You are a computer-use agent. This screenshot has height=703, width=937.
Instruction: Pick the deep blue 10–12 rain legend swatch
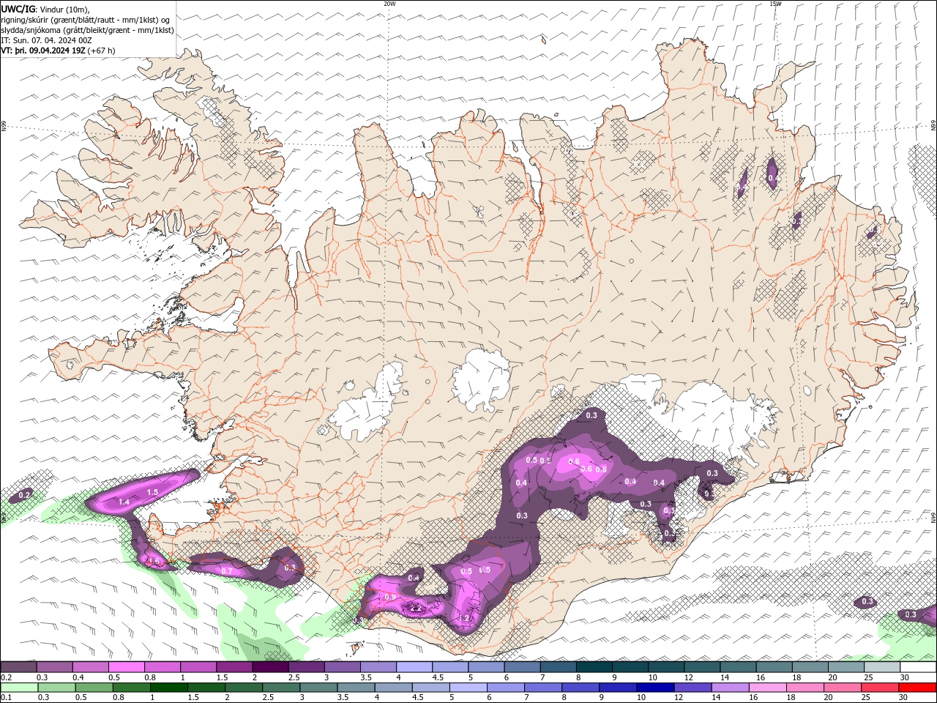point(655,688)
